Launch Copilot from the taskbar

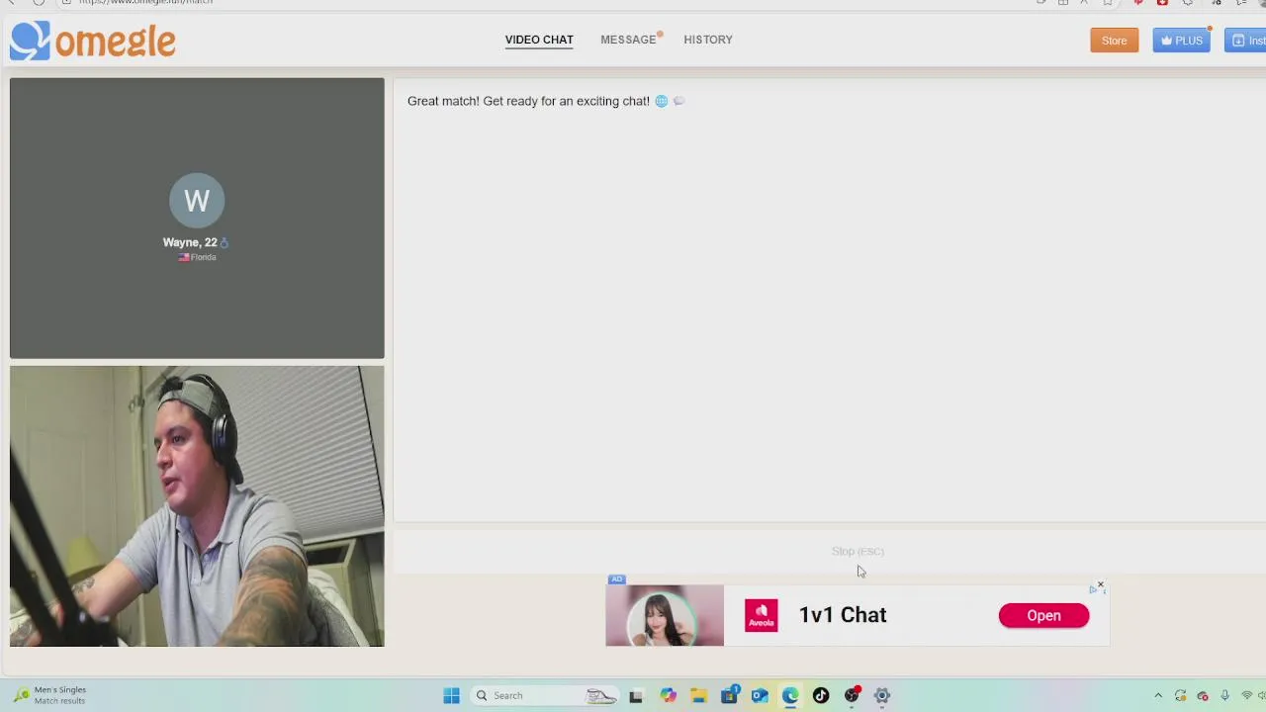668,695
